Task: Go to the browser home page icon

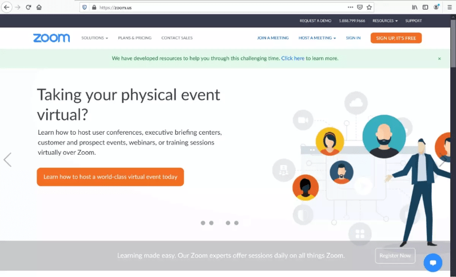Action: pyautogui.click(x=39, y=7)
